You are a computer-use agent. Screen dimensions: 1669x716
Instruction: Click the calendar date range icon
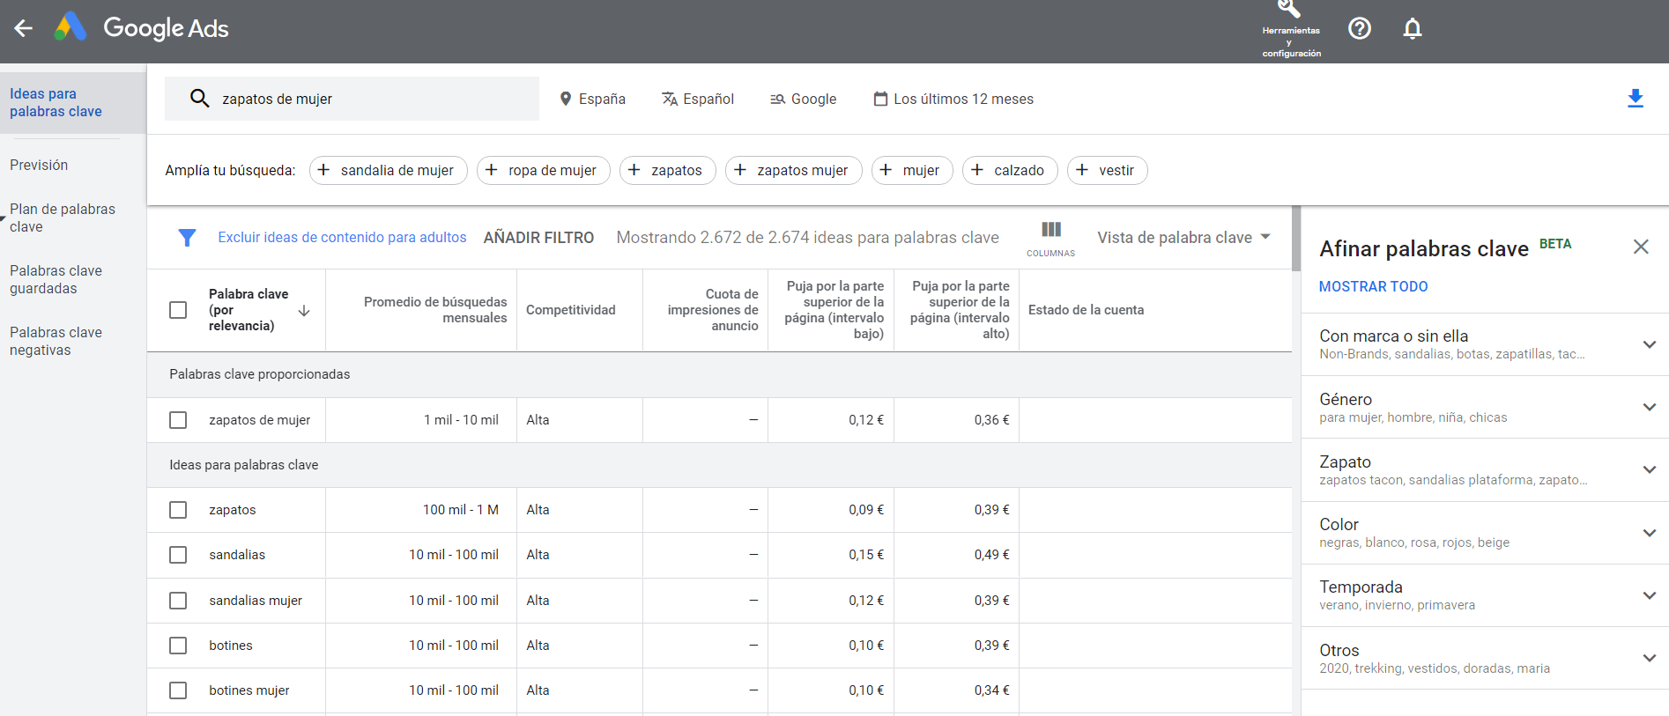coord(880,99)
